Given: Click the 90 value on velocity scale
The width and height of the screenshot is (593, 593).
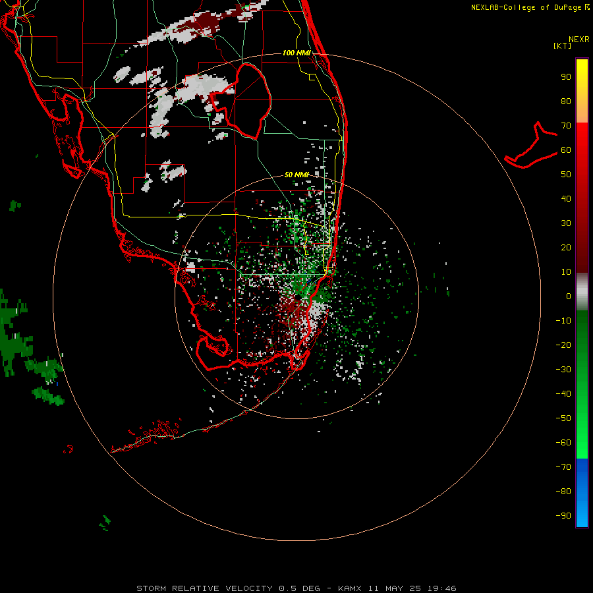Looking at the screenshot, I should pyautogui.click(x=566, y=77).
